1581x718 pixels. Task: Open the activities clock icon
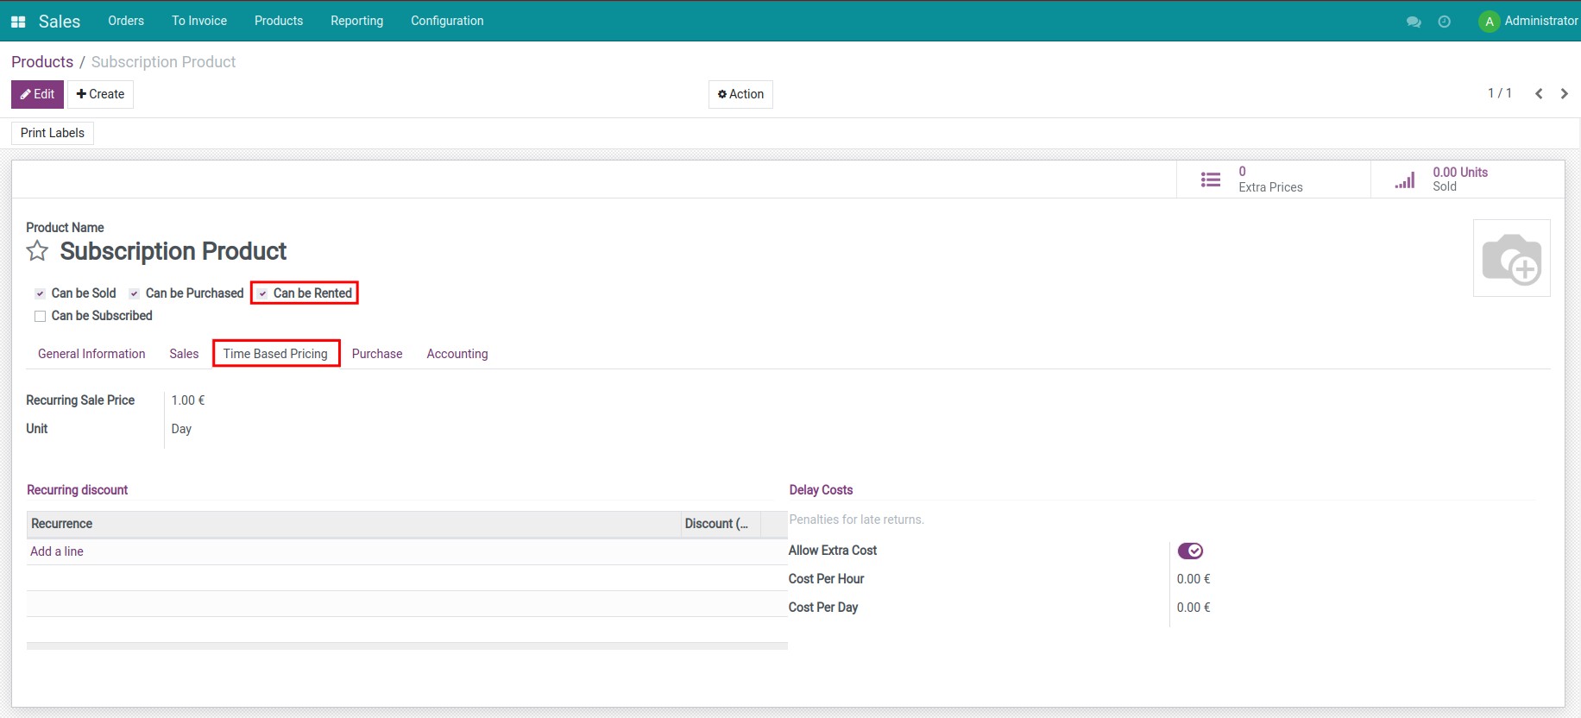(1444, 22)
